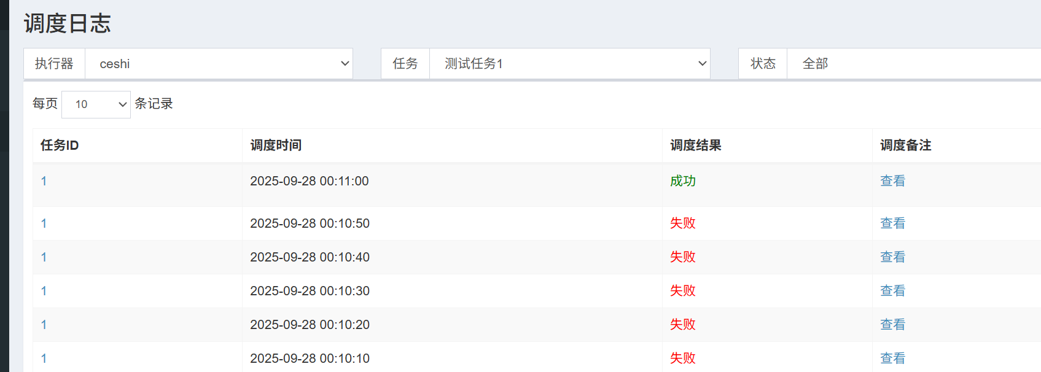Click the 调度备注 column header
Viewport: 1041px width, 372px height.
pyautogui.click(x=905, y=145)
